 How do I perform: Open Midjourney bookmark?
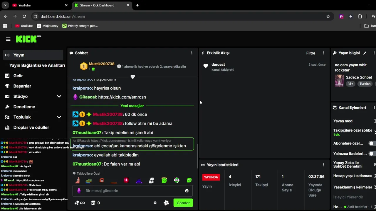click(48, 26)
